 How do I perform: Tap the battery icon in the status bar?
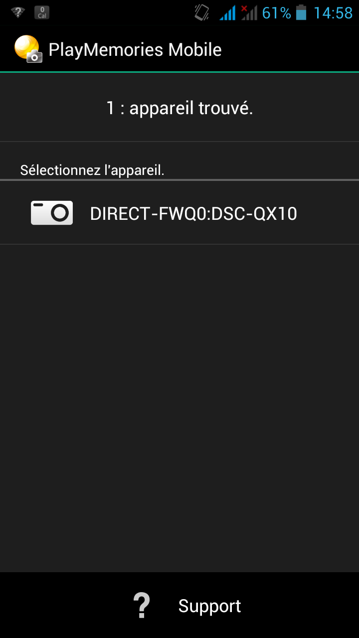tap(301, 12)
